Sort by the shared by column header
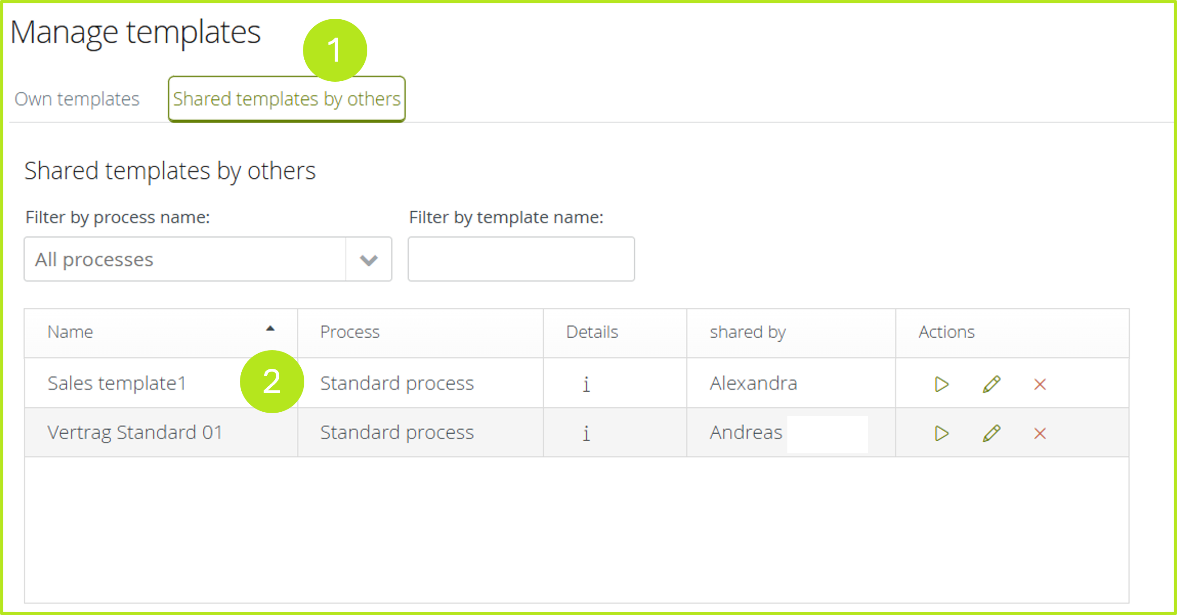 [748, 332]
